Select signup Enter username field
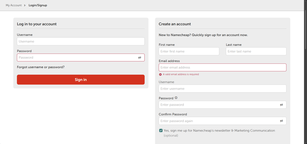This screenshot has height=144, width=307. (x=223, y=89)
